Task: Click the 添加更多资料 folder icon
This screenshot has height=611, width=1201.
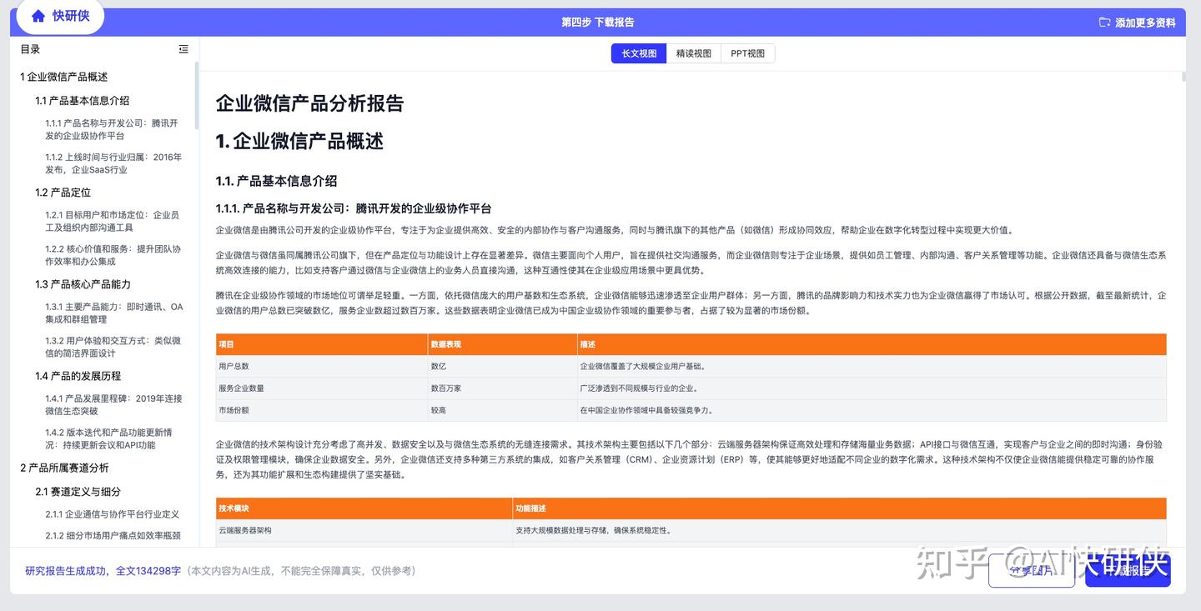Action: click(x=1104, y=23)
